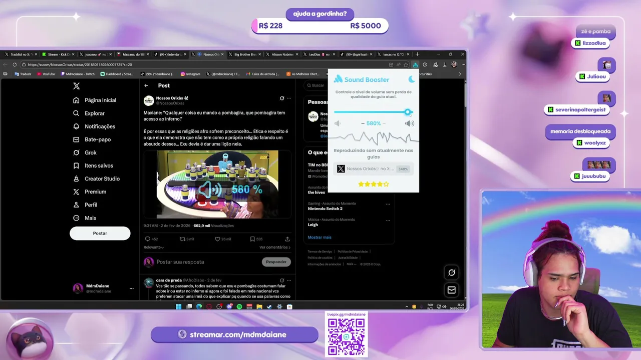The width and height of the screenshot is (641, 360).
Task: Click the share icon under the post
Action: pyautogui.click(x=287, y=239)
